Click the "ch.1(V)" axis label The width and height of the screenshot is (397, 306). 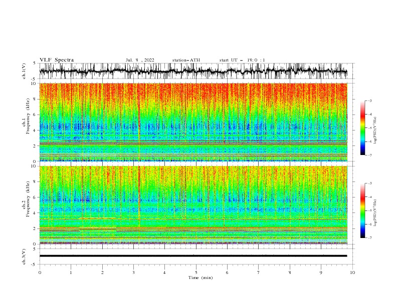coord(24,71)
